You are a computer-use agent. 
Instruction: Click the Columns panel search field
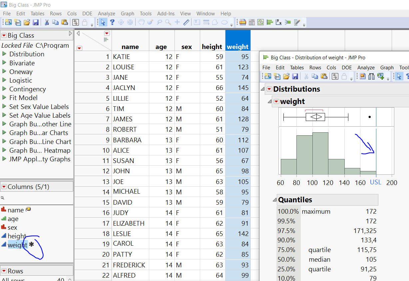tap(37, 198)
